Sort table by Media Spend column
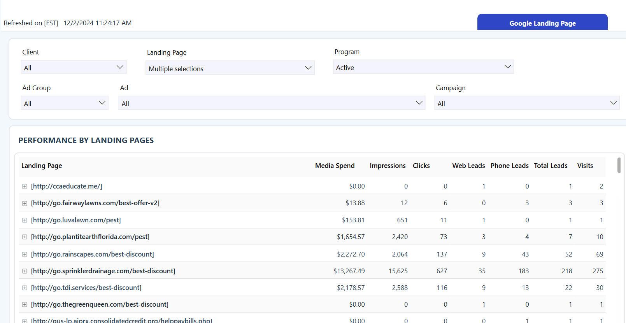Screen dimensions: 626x323 pyautogui.click(x=335, y=166)
